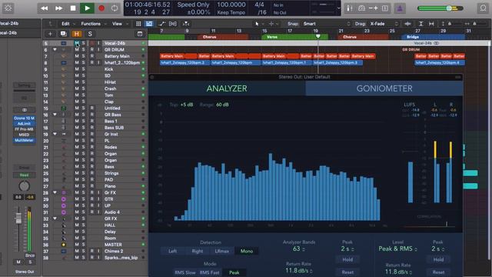Stop playback with the Stop button
The width and height of the screenshot is (492, 277).
[x=73, y=8]
